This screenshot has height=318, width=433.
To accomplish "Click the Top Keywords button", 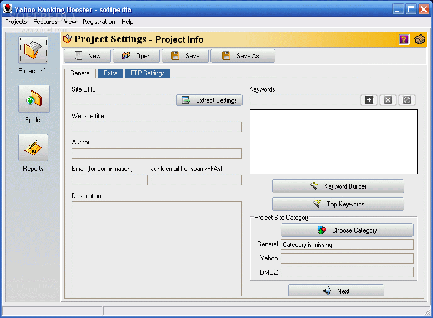I will pyautogui.click(x=338, y=204).
